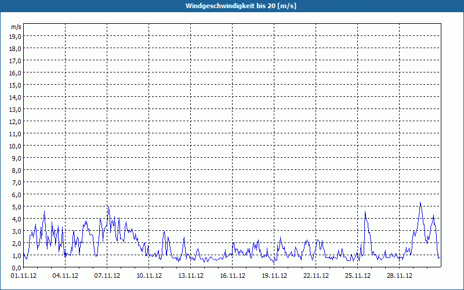This screenshot has height=290, width=464.
Task: Click the date label 19.11.12
Action: click(x=274, y=276)
